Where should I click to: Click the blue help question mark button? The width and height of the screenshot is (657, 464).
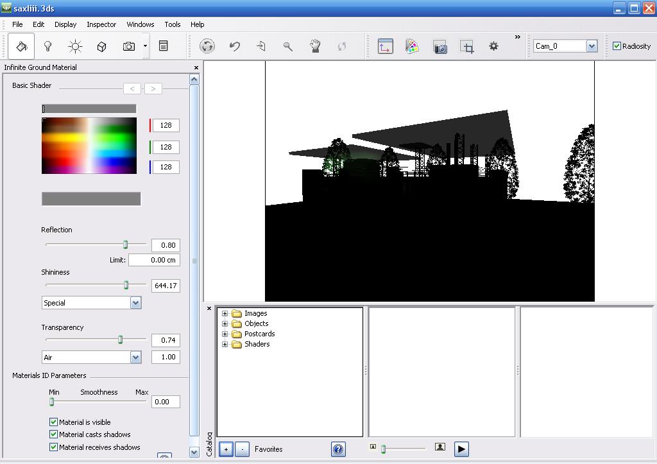(338, 449)
